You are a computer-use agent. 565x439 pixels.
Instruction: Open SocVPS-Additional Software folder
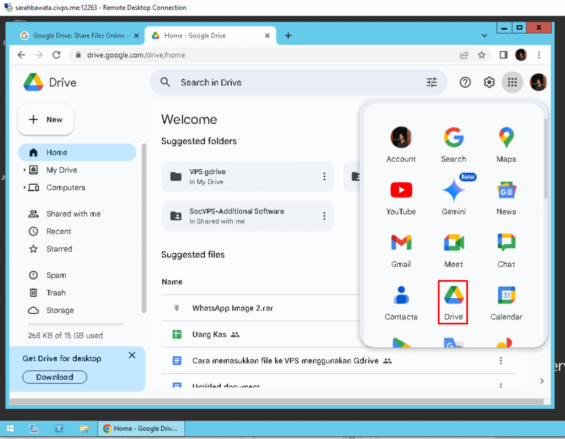pos(248,216)
